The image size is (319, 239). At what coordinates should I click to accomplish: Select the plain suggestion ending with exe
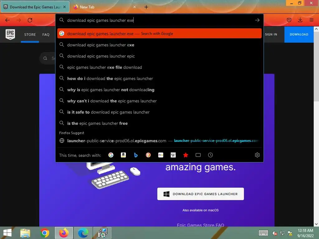tap(159, 45)
